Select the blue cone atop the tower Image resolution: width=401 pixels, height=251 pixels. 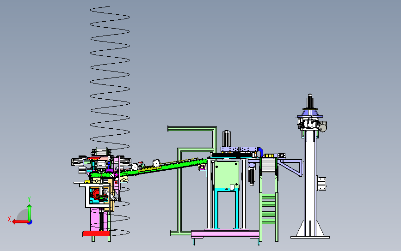click(310, 112)
